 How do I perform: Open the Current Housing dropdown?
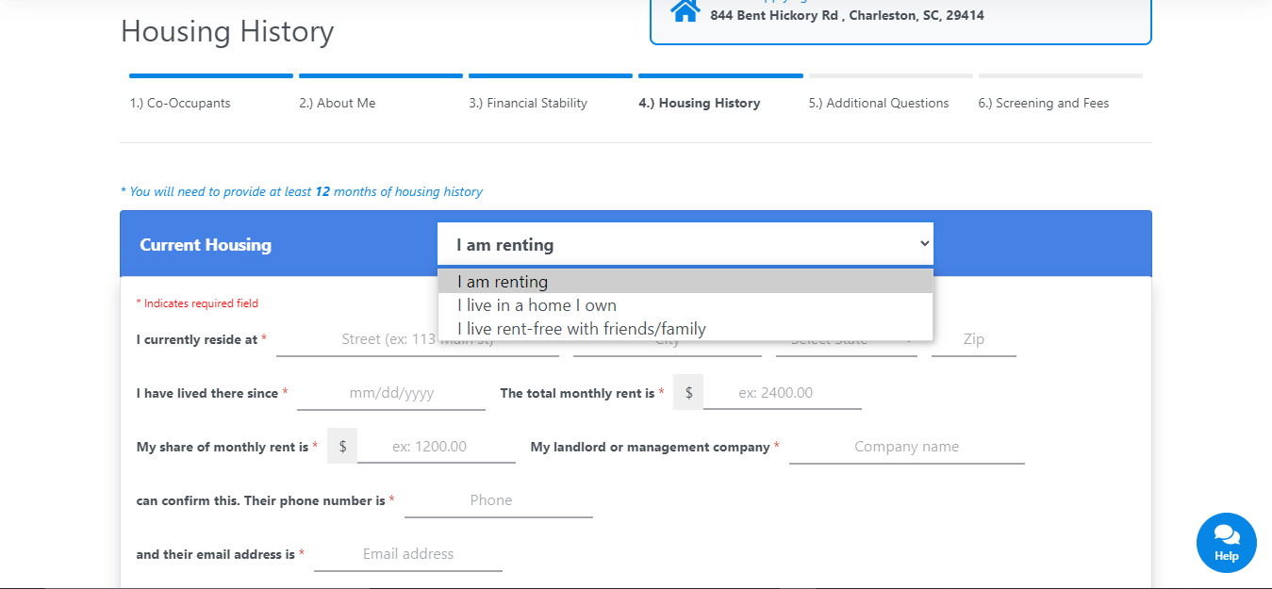[x=686, y=245]
